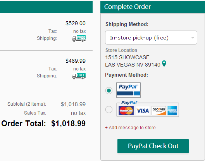
Task: Select the credit card payment radio button
Action: (x=109, y=109)
